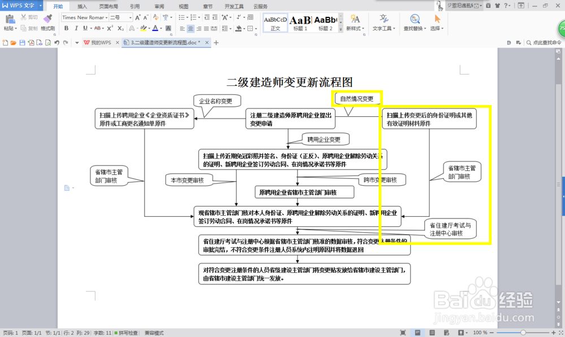Apply the 正文 style
The image size is (565, 337).
tap(275, 23)
